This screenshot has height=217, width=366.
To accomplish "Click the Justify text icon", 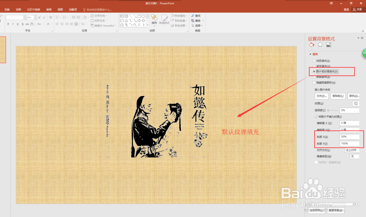I will pos(71,24).
